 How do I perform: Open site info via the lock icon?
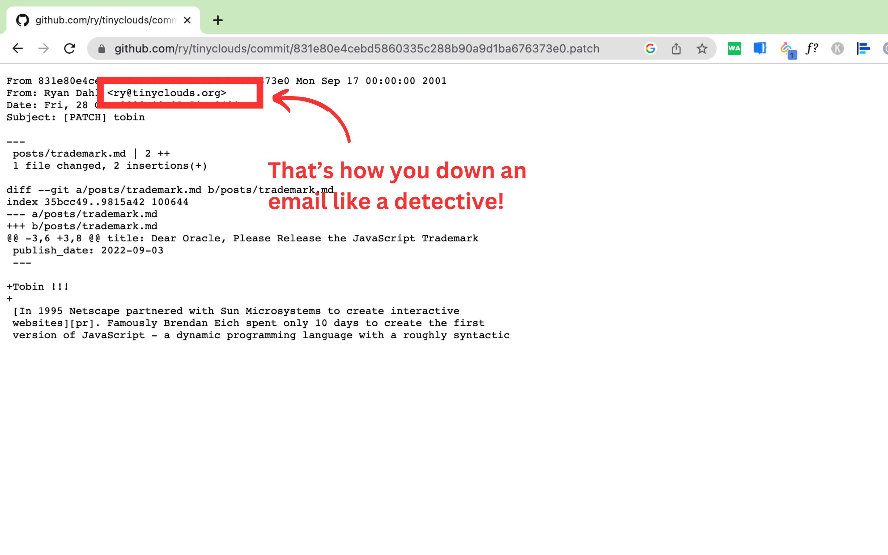point(102,49)
